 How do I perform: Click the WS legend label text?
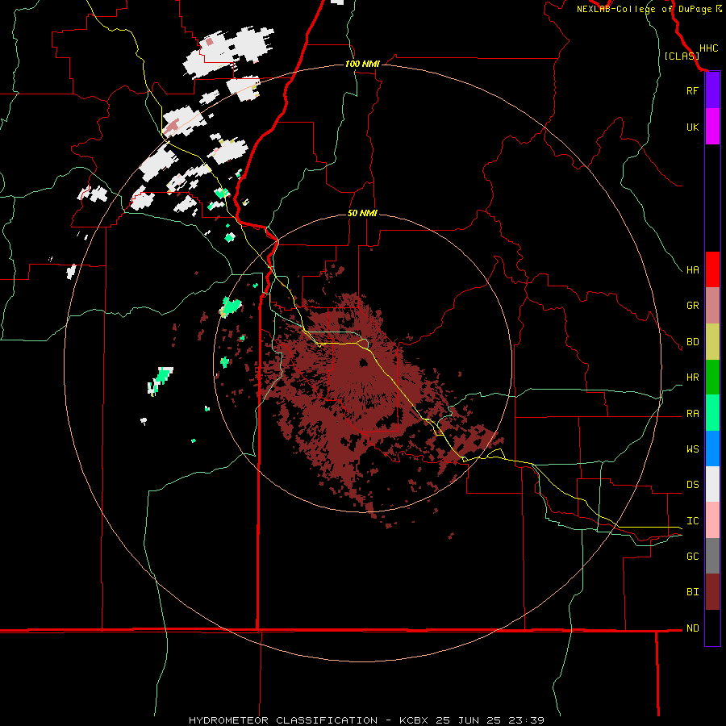click(692, 449)
